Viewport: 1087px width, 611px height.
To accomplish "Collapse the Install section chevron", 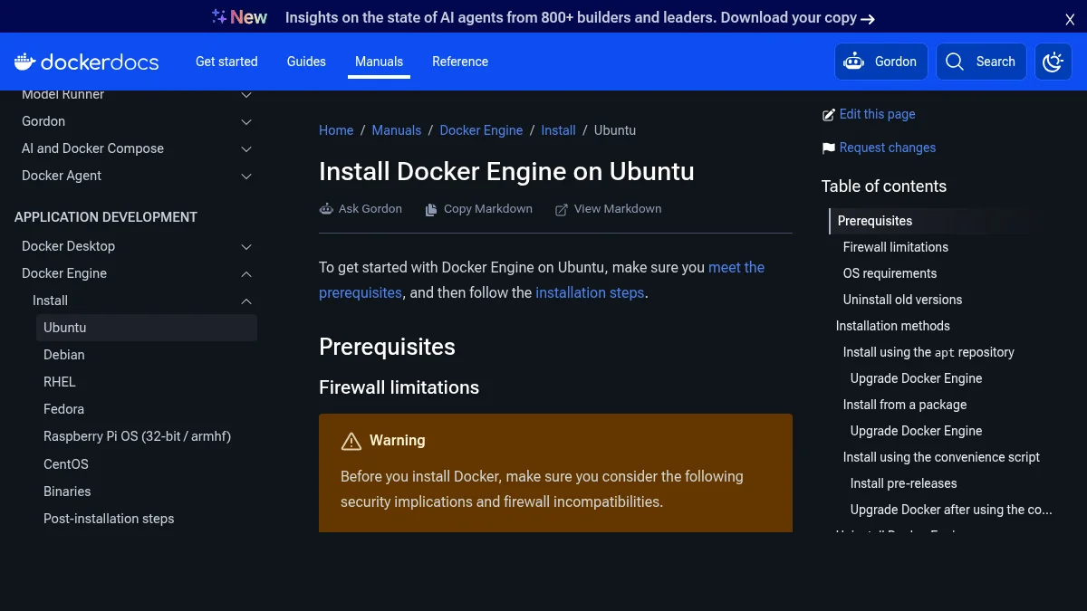I will pyautogui.click(x=246, y=301).
